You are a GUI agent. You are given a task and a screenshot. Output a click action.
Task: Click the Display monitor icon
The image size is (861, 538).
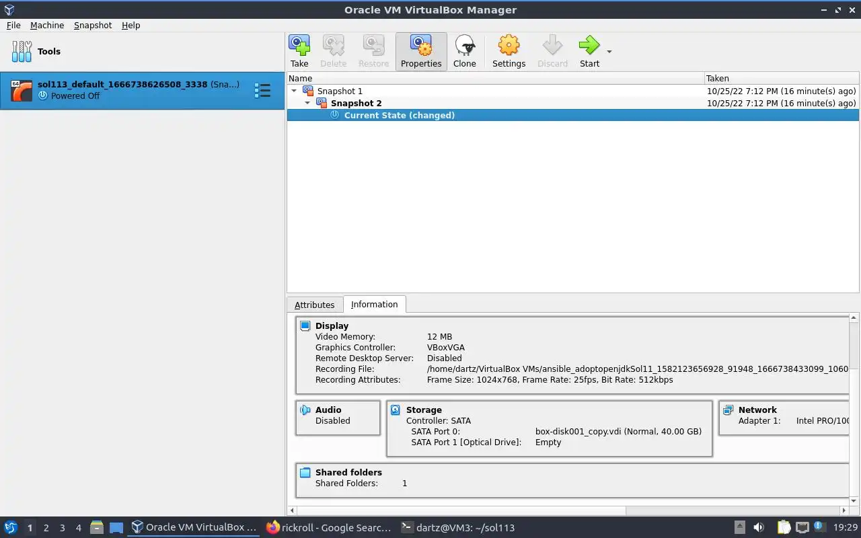(305, 326)
